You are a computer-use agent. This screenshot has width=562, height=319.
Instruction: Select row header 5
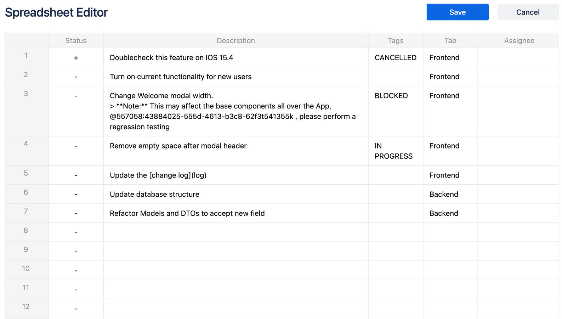27,175
